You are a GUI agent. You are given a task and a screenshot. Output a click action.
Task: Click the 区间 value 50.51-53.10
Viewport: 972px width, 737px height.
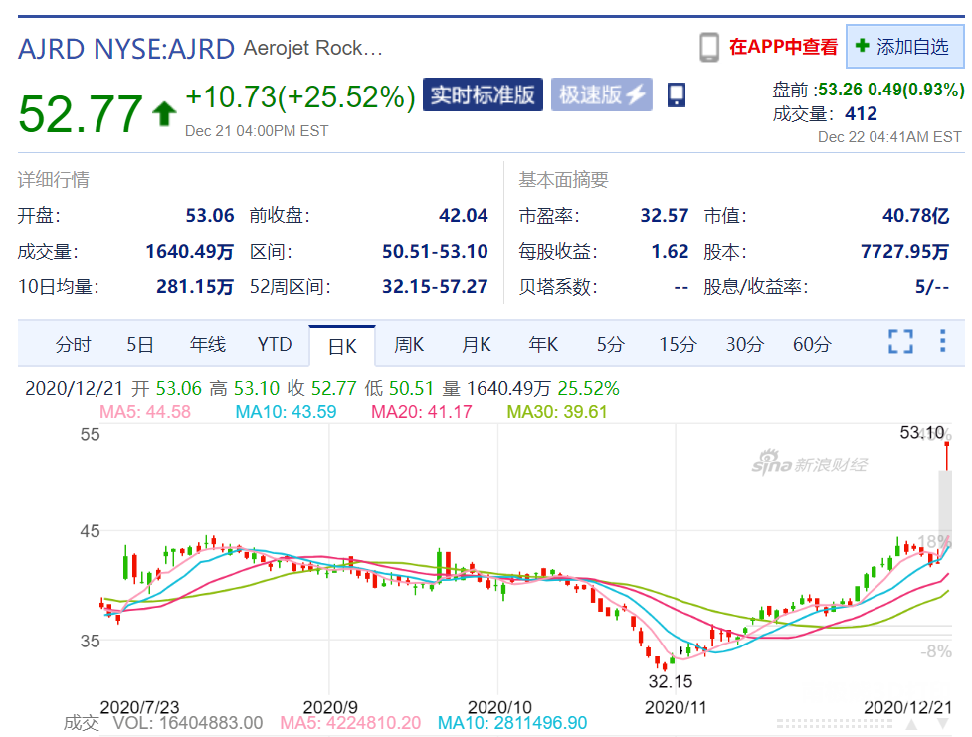point(435,252)
